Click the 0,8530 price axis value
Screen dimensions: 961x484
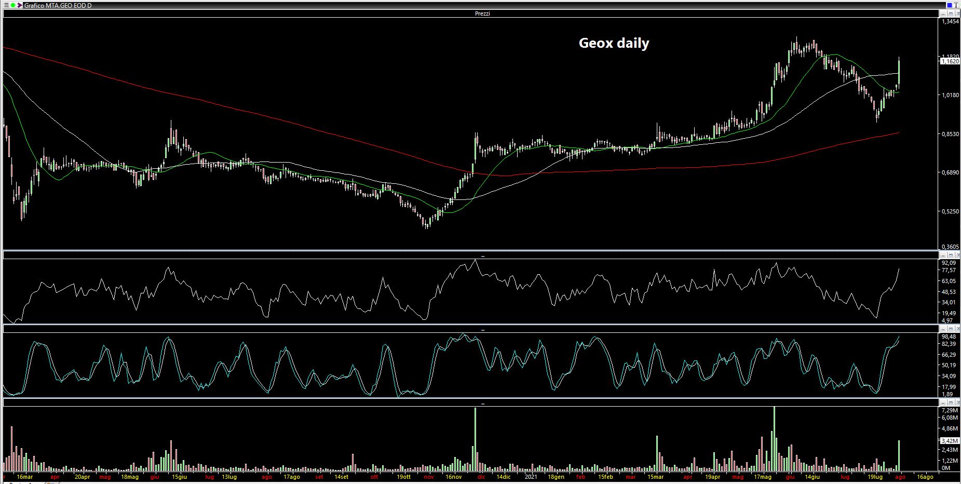(x=950, y=134)
